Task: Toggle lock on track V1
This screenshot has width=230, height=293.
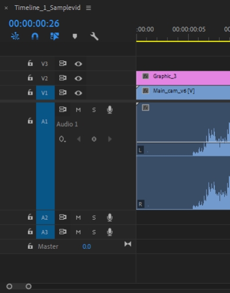Action: click(30, 92)
